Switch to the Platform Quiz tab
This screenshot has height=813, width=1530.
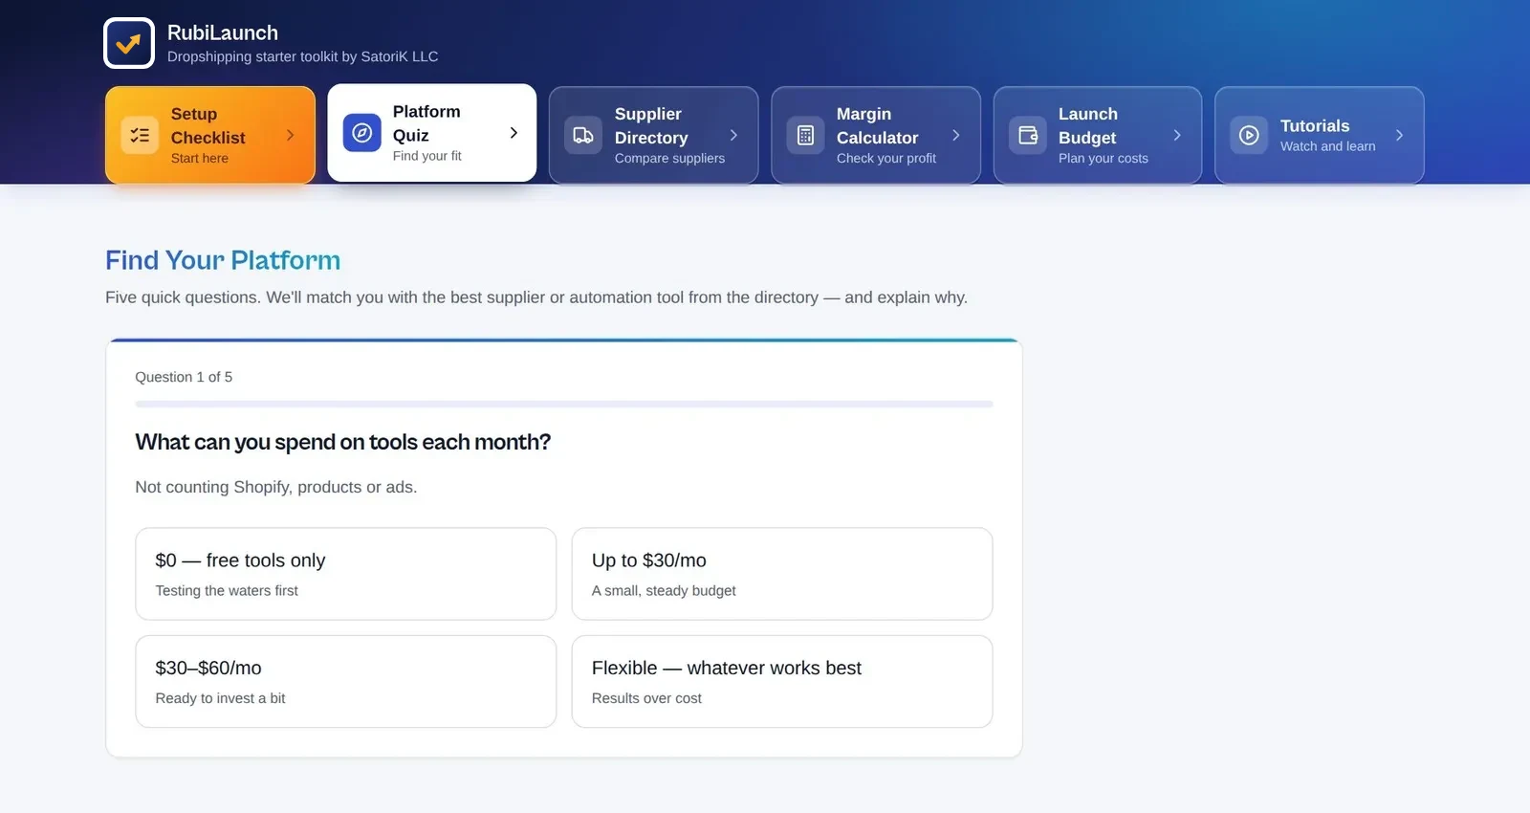tap(432, 133)
